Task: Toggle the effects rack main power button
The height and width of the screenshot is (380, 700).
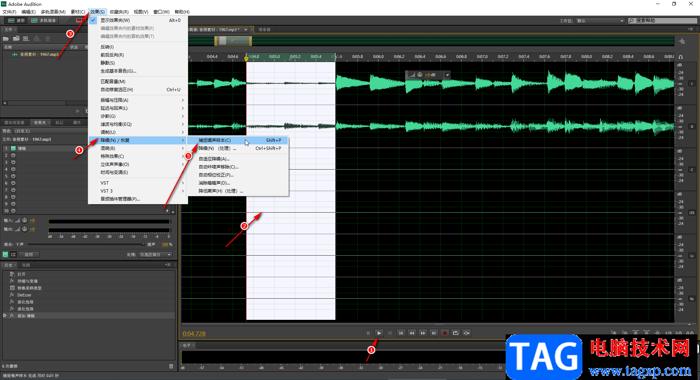Action: click(x=5, y=255)
